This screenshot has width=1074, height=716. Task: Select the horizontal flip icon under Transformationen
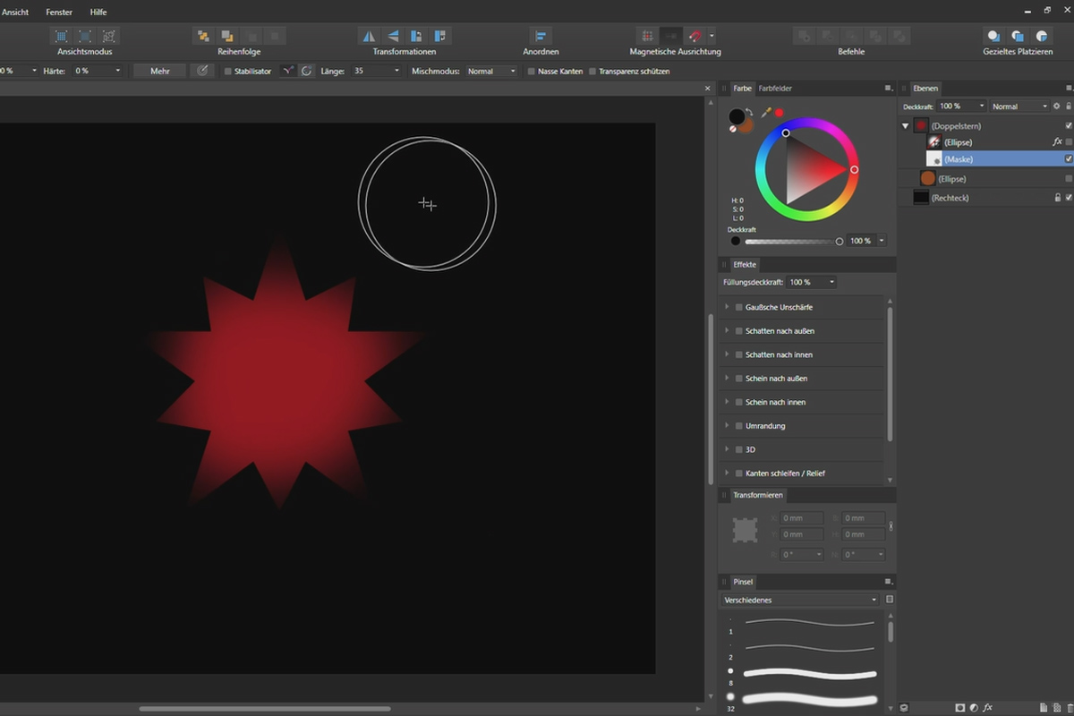point(371,36)
